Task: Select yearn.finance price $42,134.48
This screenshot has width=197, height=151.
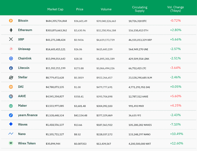Action: (81, 115)
